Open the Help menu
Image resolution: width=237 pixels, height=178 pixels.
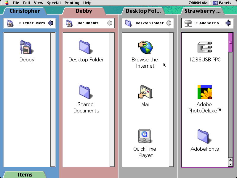click(x=87, y=3)
